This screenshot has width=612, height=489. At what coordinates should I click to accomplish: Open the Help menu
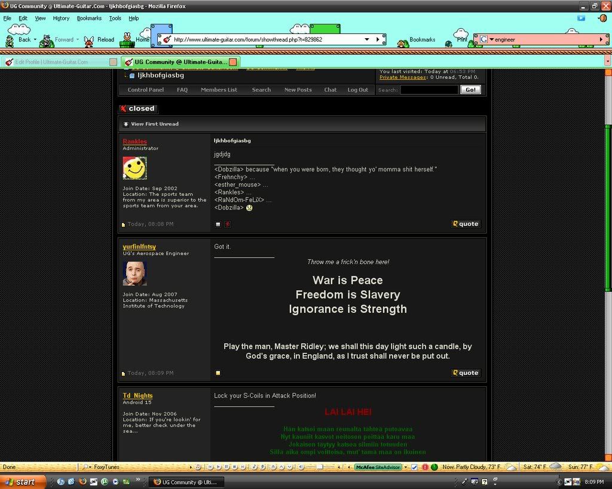point(133,19)
